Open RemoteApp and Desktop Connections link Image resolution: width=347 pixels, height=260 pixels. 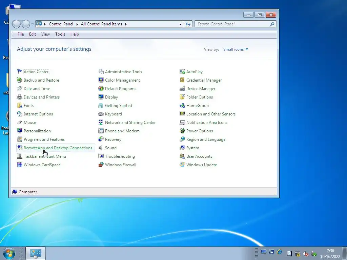click(x=58, y=148)
